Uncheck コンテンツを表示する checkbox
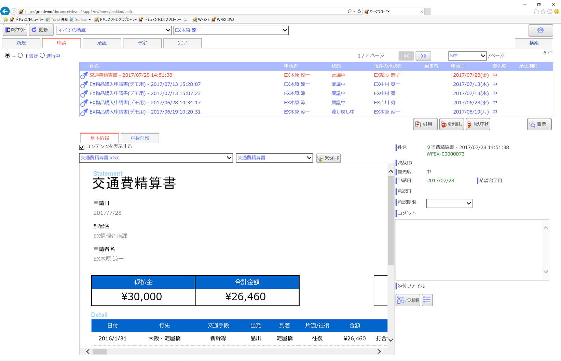561x361 pixels. (82, 147)
